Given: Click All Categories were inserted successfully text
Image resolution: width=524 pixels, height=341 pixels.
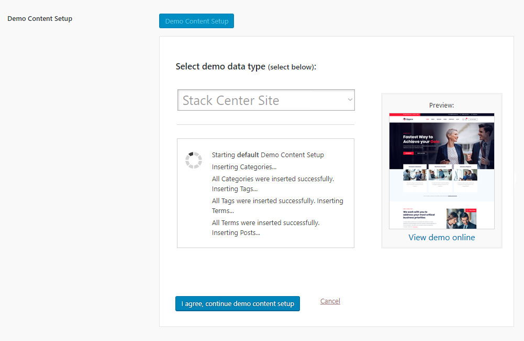Looking at the screenshot, I should (x=273, y=179).
